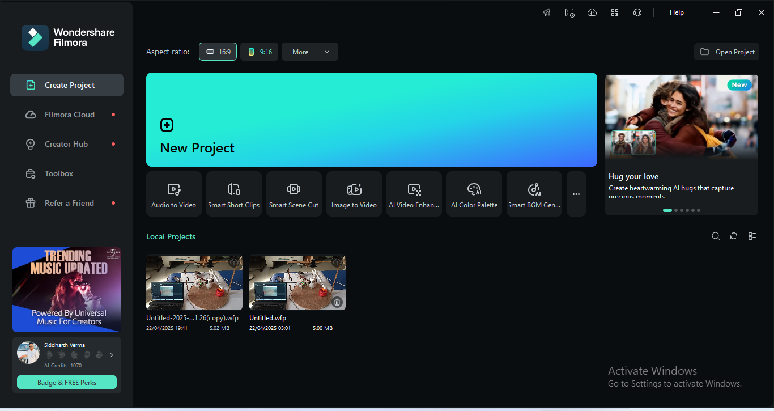Click the 5.00 MB file size text
774x411 pixels.
[322, 328]
